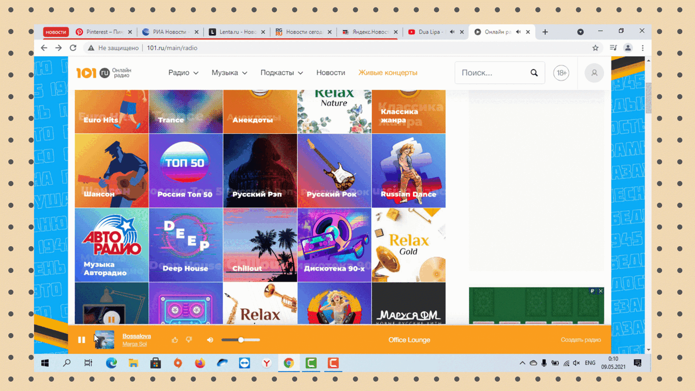Expand the Радио menu
Viewport: 695px width, 391px height.
coord(183,73)
